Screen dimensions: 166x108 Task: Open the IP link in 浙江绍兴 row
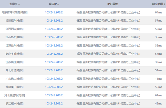54,104
